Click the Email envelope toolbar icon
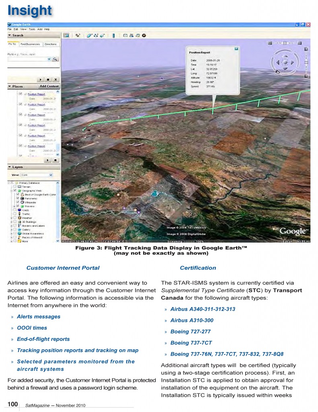318x412 pixels. point(125,35)
